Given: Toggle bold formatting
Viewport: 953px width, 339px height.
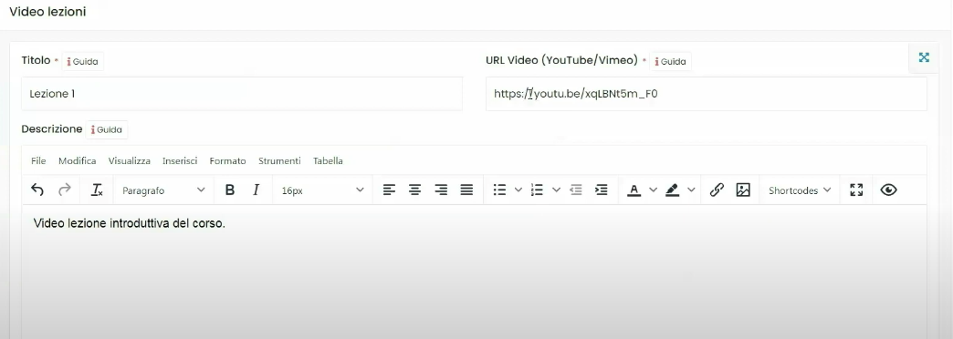Looking at the screenshot, I should [x=230, y=190].
